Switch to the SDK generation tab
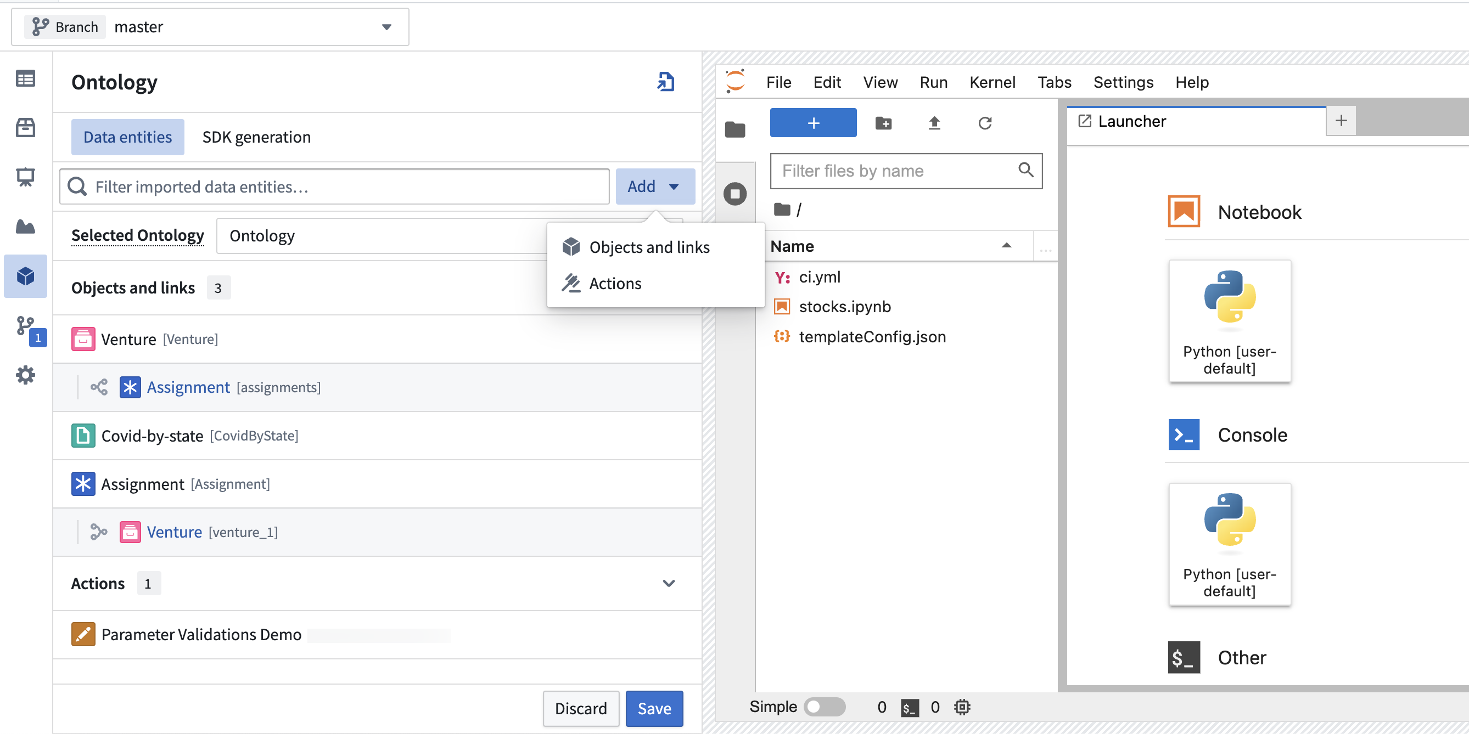 (256, 135)
